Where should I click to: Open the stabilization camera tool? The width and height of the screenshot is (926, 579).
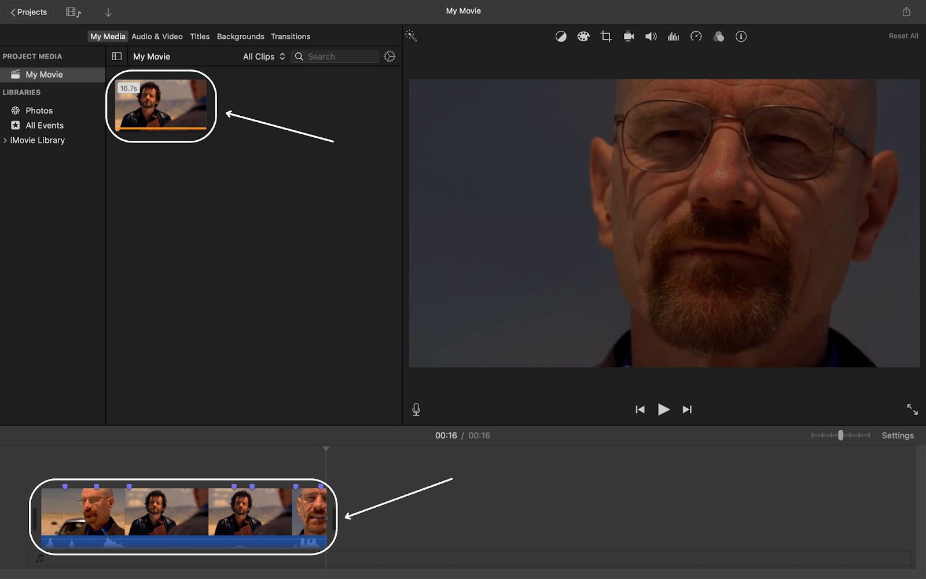[x=629, y=36]
